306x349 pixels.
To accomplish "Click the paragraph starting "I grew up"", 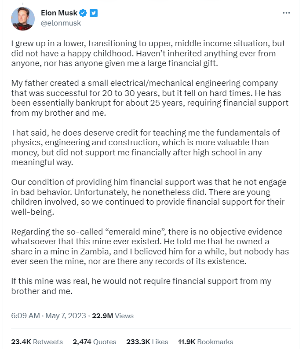I will tap(147, 54).
